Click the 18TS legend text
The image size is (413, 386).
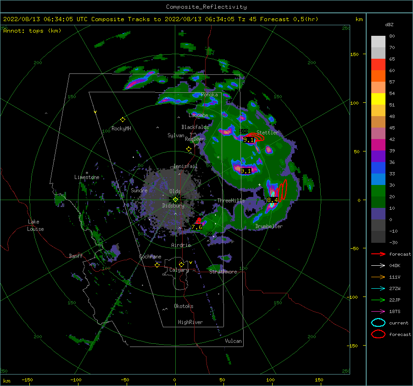(395, 312)
